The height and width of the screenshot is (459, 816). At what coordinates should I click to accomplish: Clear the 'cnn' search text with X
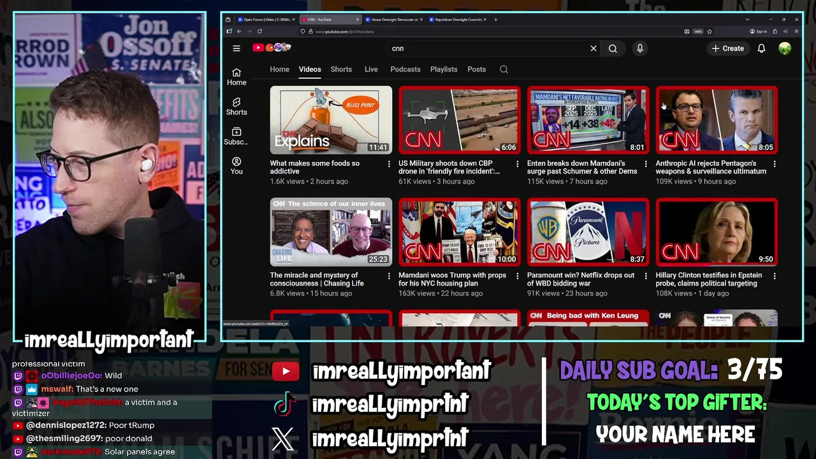tap(594, 48)
